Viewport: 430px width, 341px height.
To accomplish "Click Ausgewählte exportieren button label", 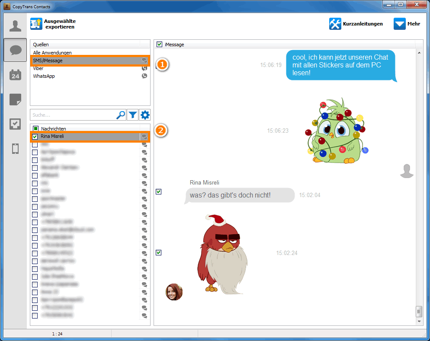I will click(x=60, y=24).
